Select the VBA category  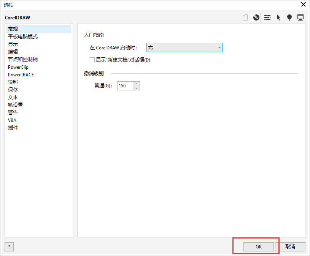[39, 120]
